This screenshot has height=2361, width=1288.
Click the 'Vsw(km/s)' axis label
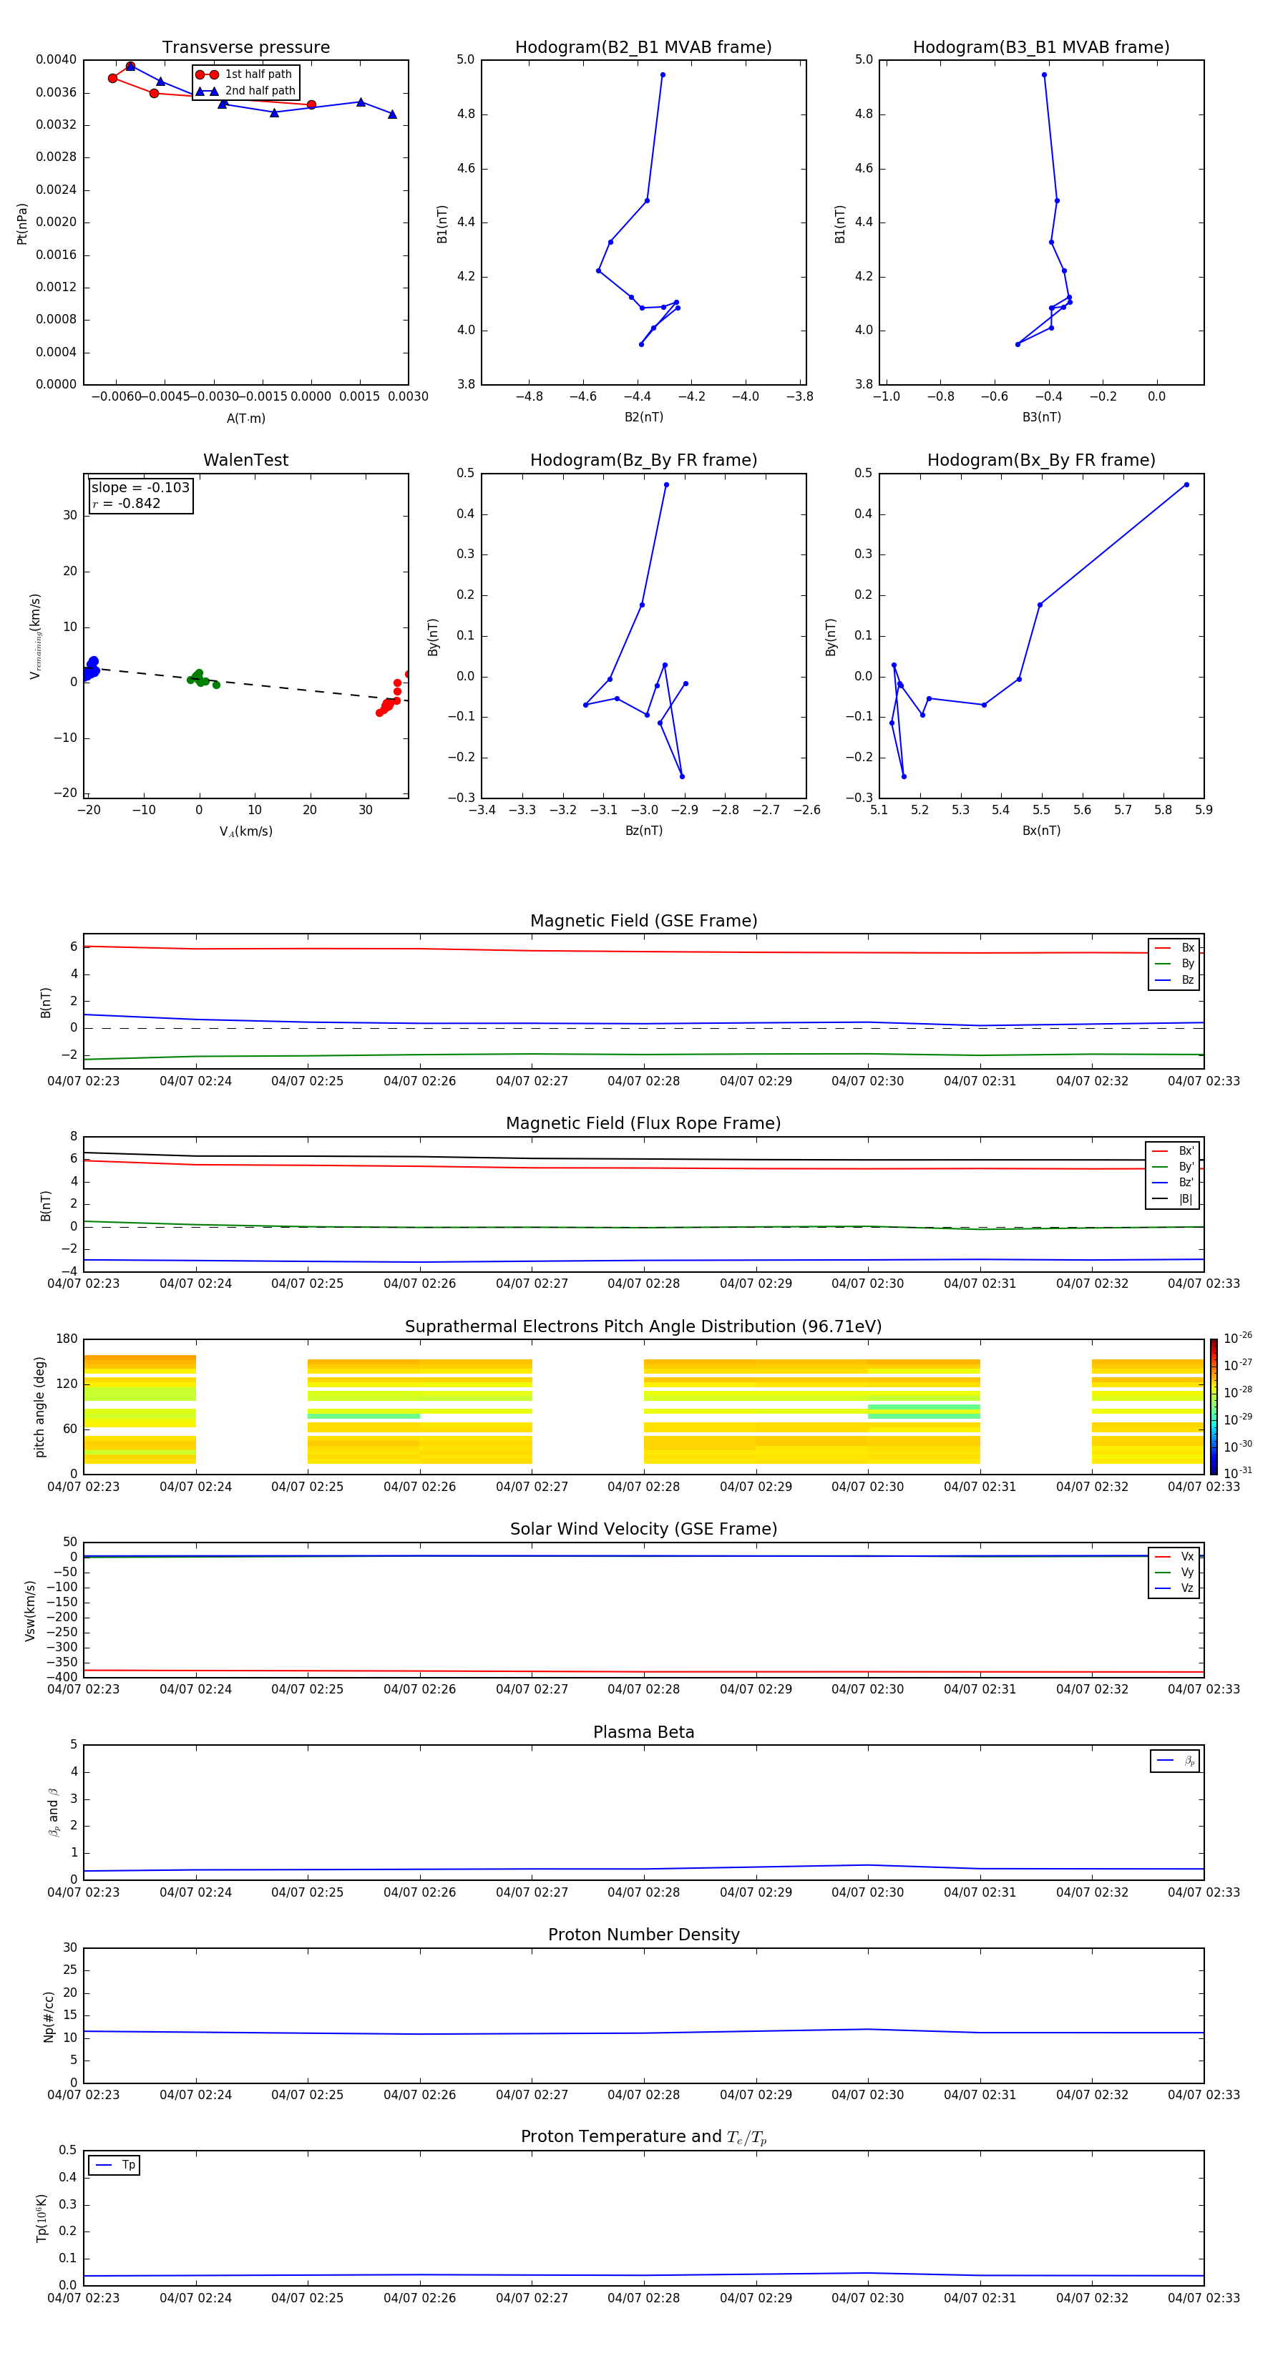tap(30, 1610)
